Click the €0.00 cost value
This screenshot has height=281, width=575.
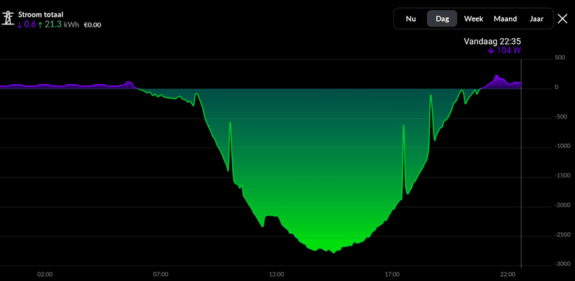[93, 25]
